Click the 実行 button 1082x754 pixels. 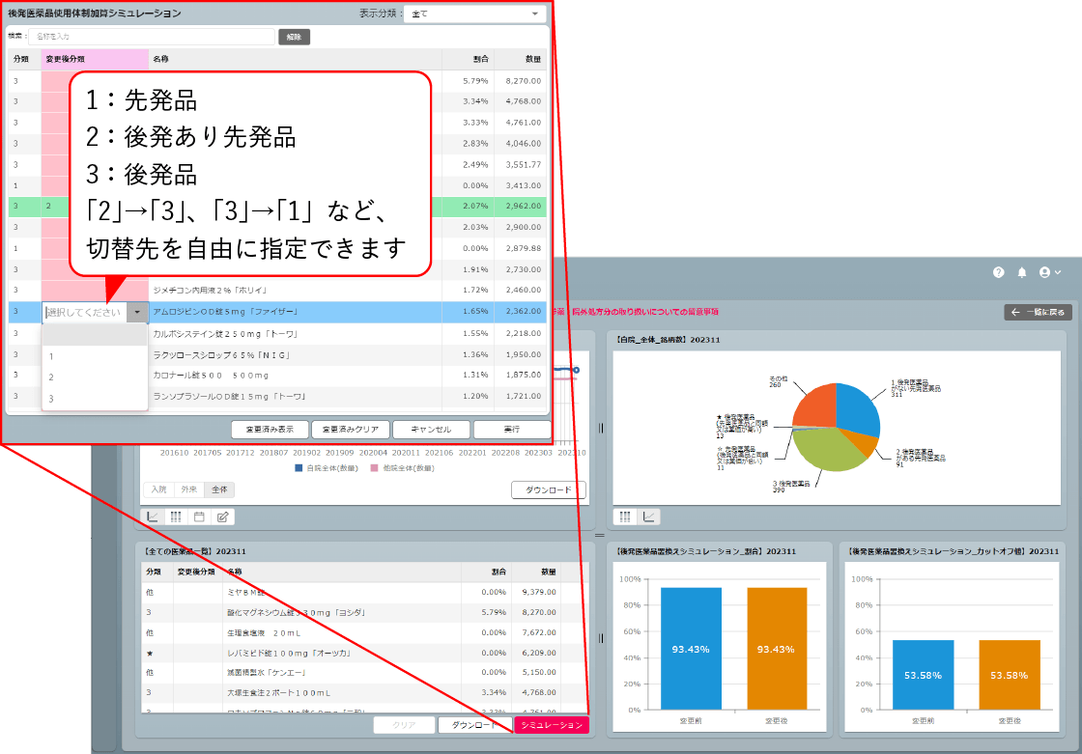[512, 429]
